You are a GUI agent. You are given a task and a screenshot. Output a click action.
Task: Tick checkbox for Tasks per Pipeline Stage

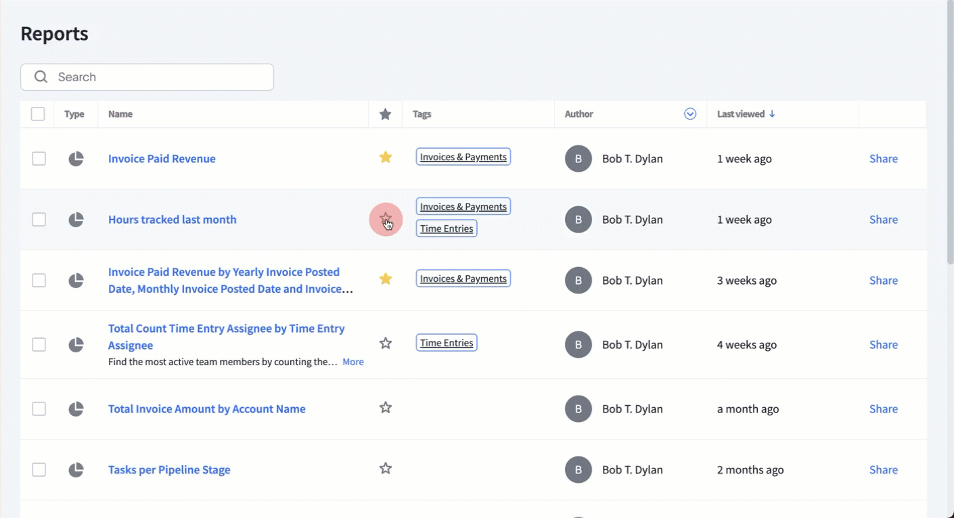coord(39,470)
